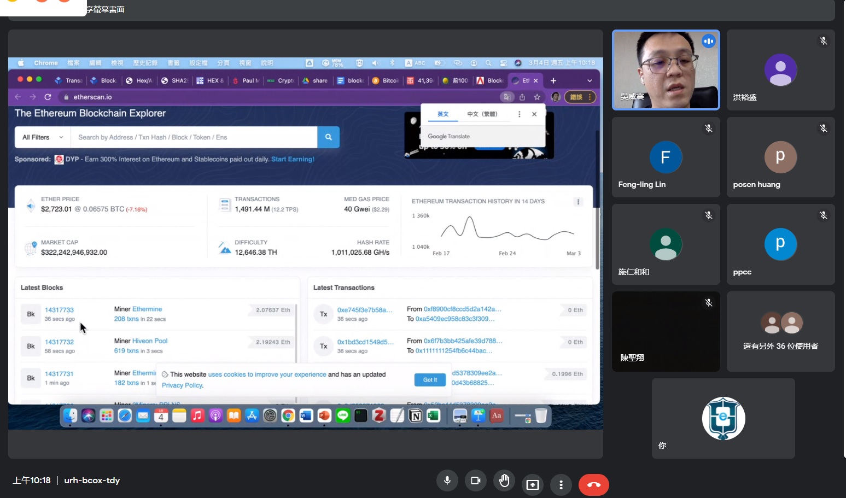
Task: Open Meet more options menu
Action: point(561,484)
